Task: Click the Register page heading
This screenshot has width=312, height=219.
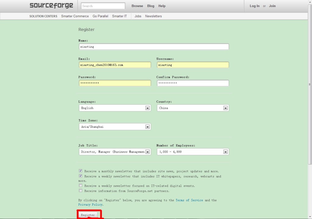Action: point(86,30)
